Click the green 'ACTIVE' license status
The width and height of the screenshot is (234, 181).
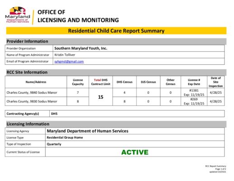click(x=135, y=152)
